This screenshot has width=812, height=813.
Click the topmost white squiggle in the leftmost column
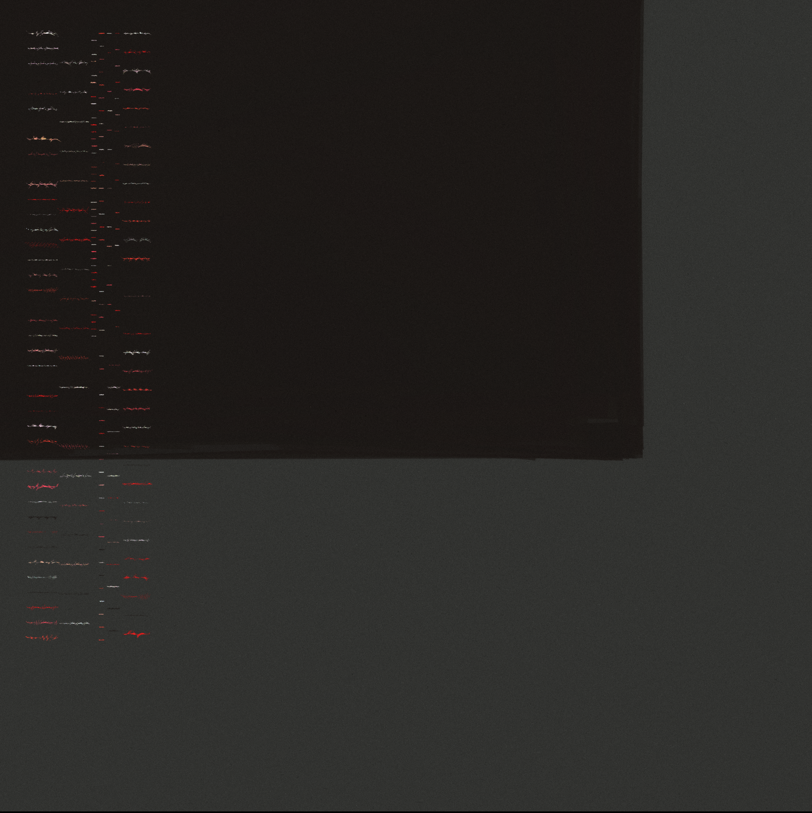click(42, 33)
